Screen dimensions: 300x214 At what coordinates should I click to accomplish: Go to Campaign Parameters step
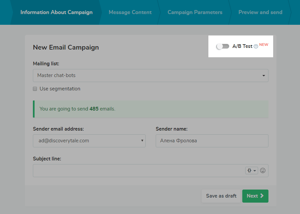pos(195,12)
